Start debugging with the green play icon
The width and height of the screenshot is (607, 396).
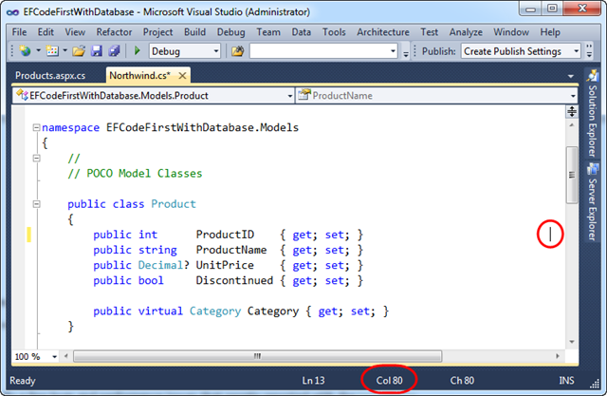(137, 50)
